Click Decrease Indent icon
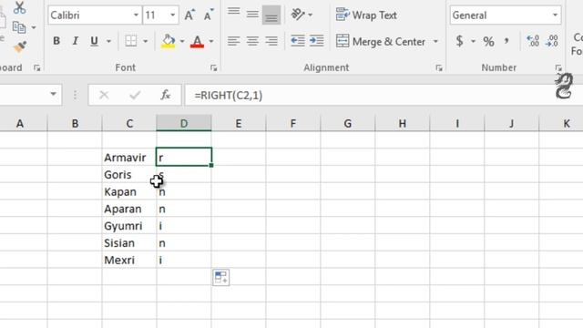Viewport: 583px width, 328px height. [x=298, y=41]
